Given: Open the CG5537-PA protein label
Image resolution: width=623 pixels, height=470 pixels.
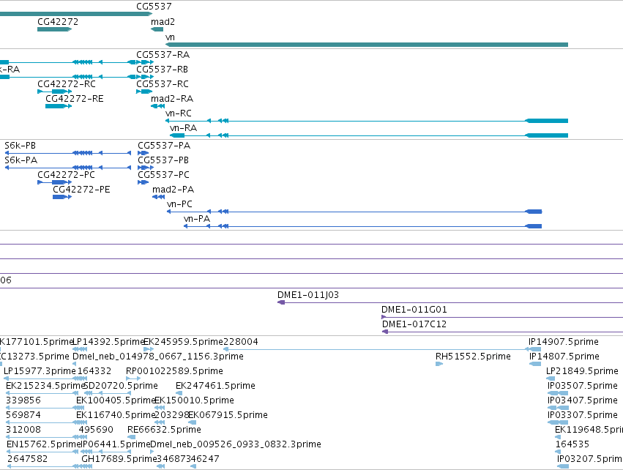Looking at the screenshot, I should 164,146.
